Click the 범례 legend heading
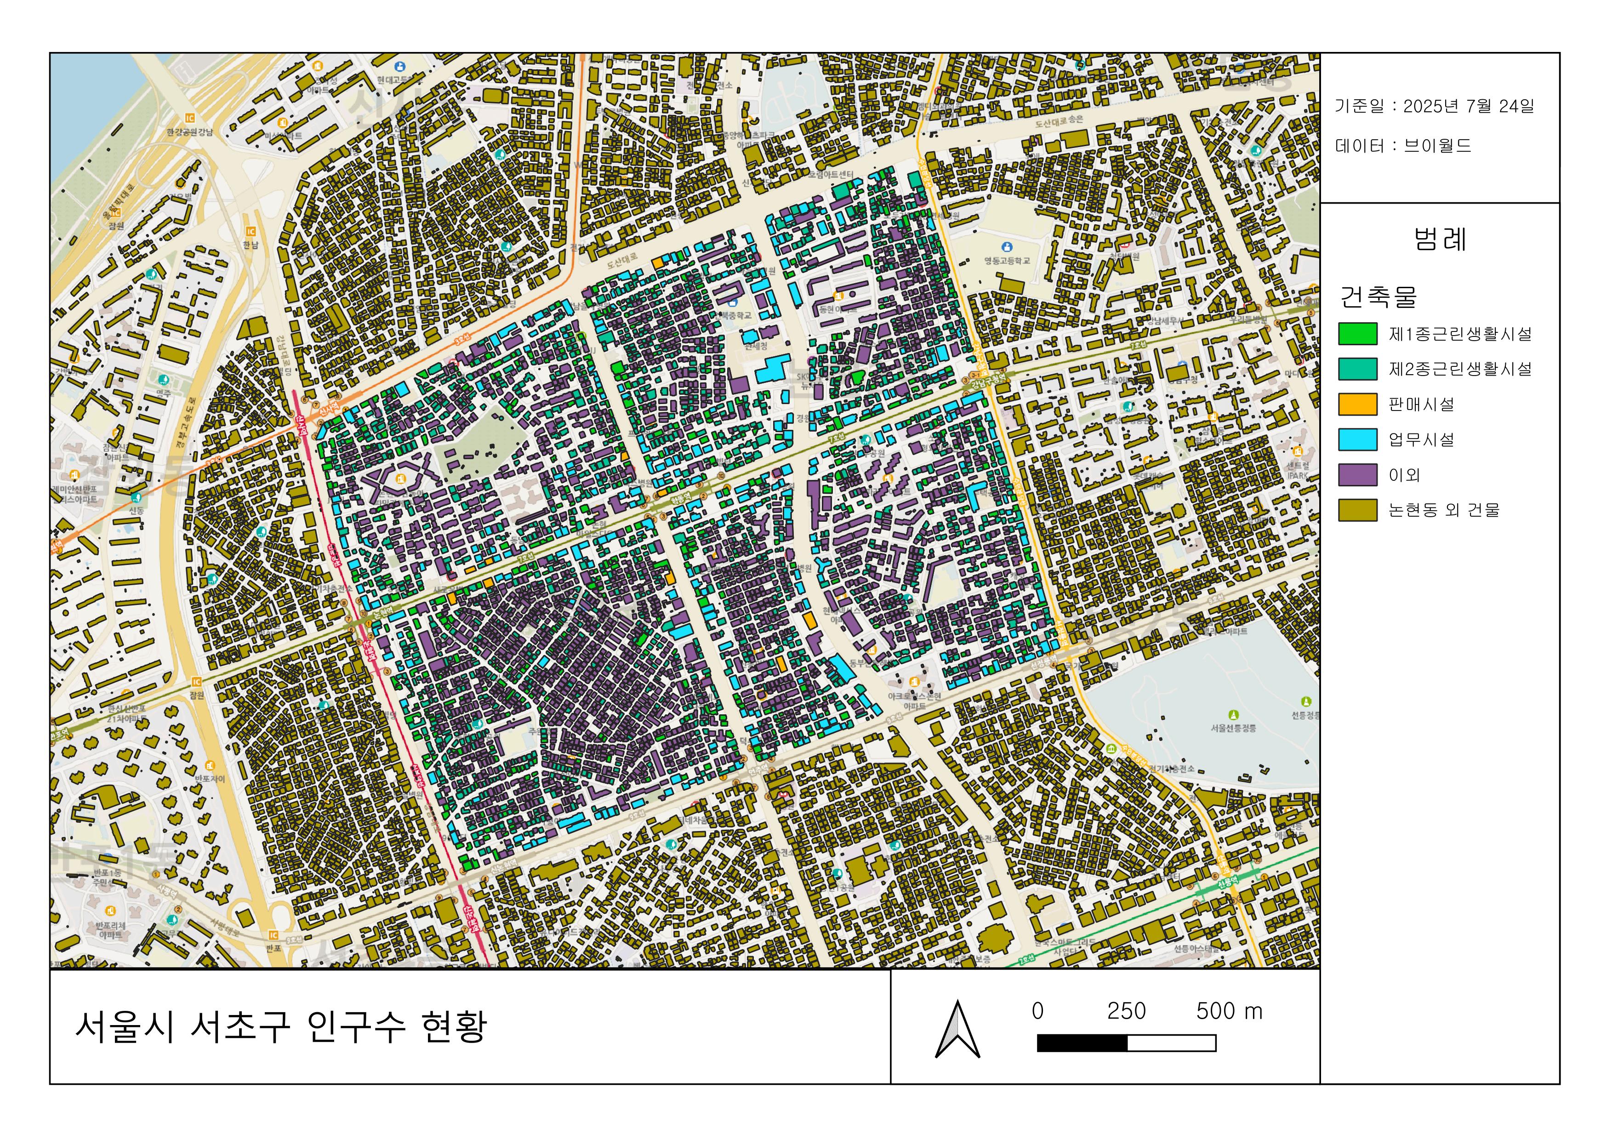This screenshot has width=1612, height=1140. point(1439,239)
